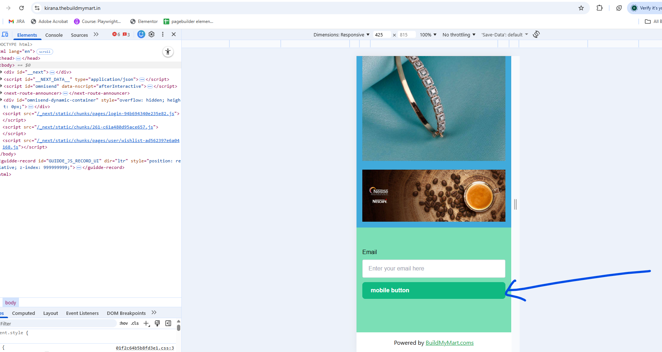
Task: Reload the page
Action: point(21,8)
